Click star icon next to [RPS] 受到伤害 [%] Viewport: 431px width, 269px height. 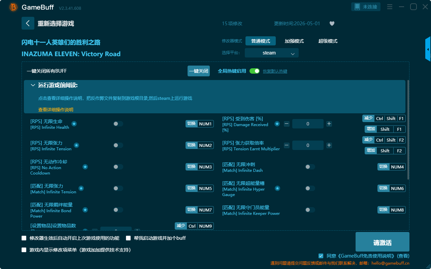tap(277, 124)
